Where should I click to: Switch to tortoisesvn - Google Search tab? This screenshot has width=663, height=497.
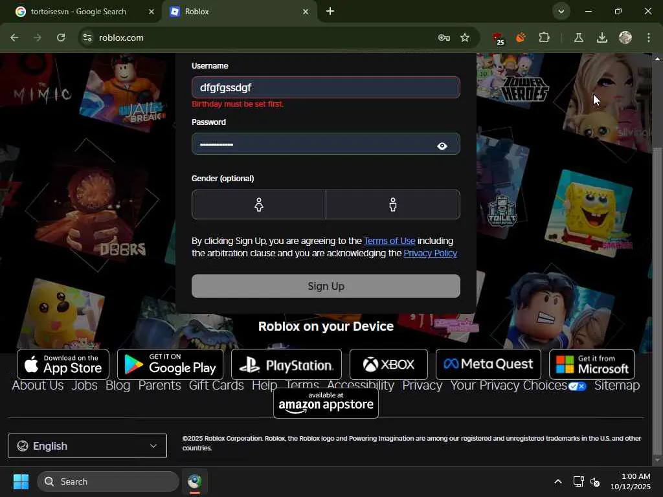78,12
